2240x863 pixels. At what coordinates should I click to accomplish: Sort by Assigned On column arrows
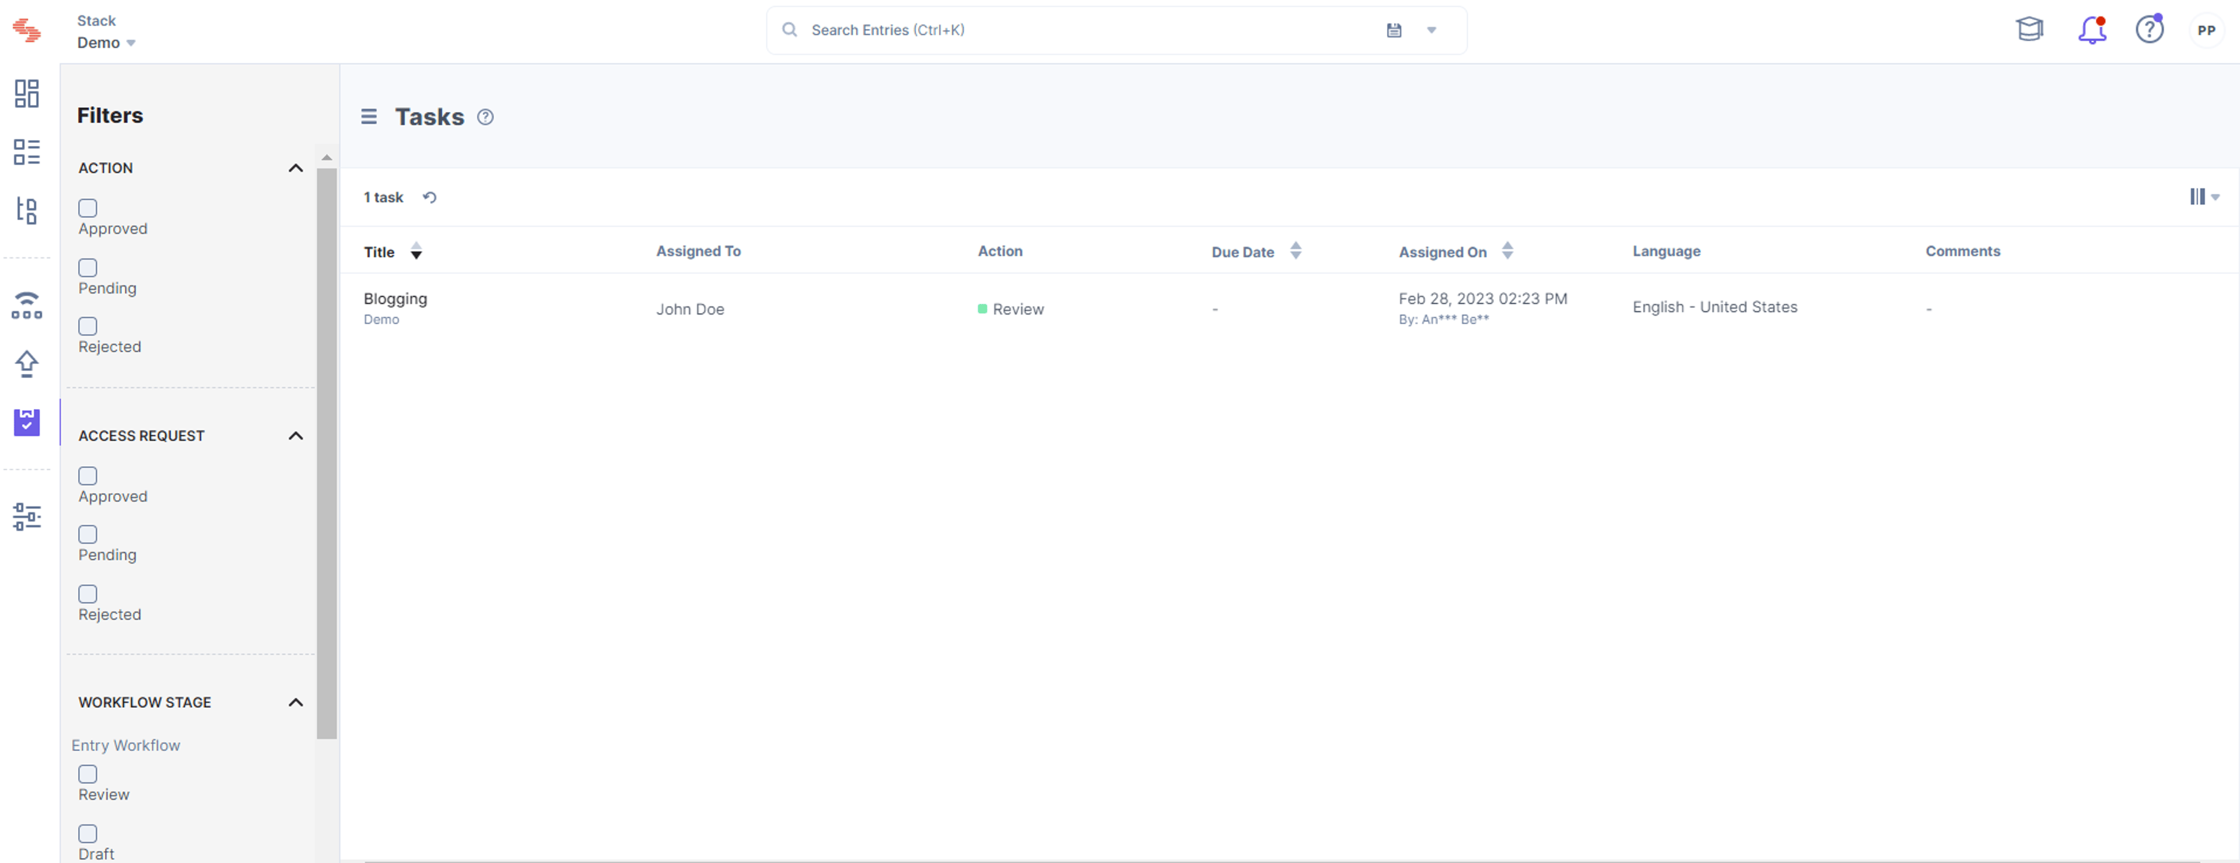1508,250
